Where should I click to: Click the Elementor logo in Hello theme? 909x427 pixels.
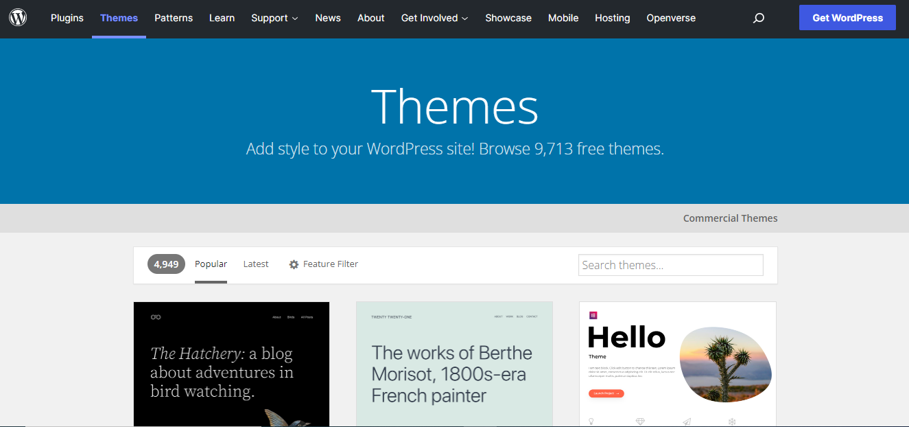click(593, 315)
